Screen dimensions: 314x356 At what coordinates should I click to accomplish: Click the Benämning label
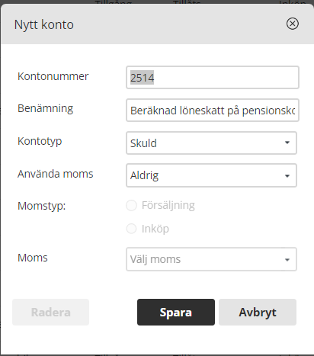(45, 109)
